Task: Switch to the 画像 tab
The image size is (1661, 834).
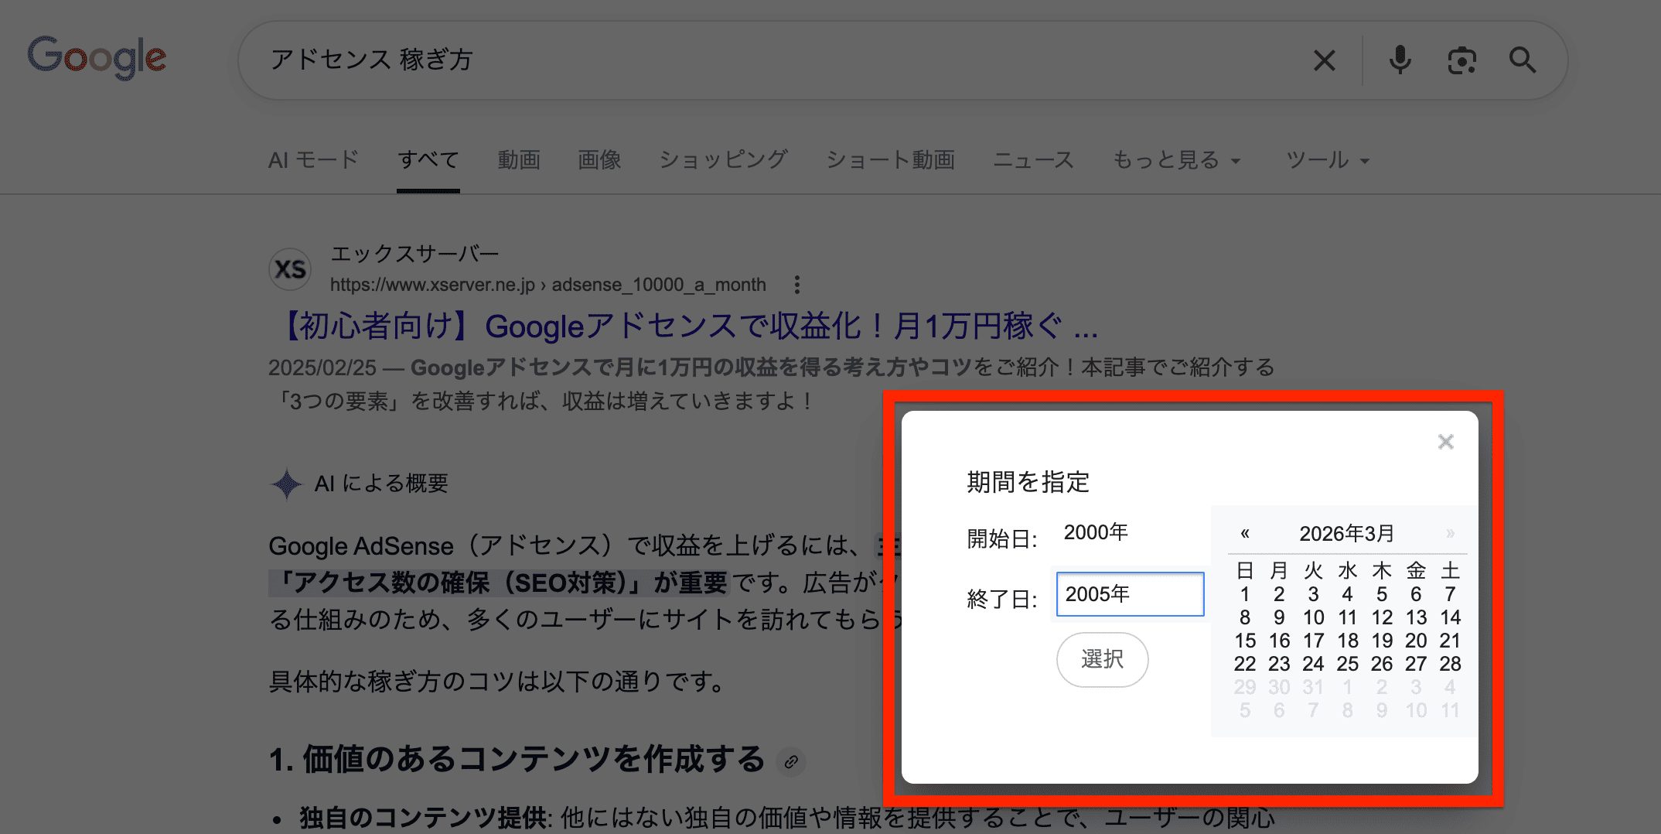Action: 599,160
